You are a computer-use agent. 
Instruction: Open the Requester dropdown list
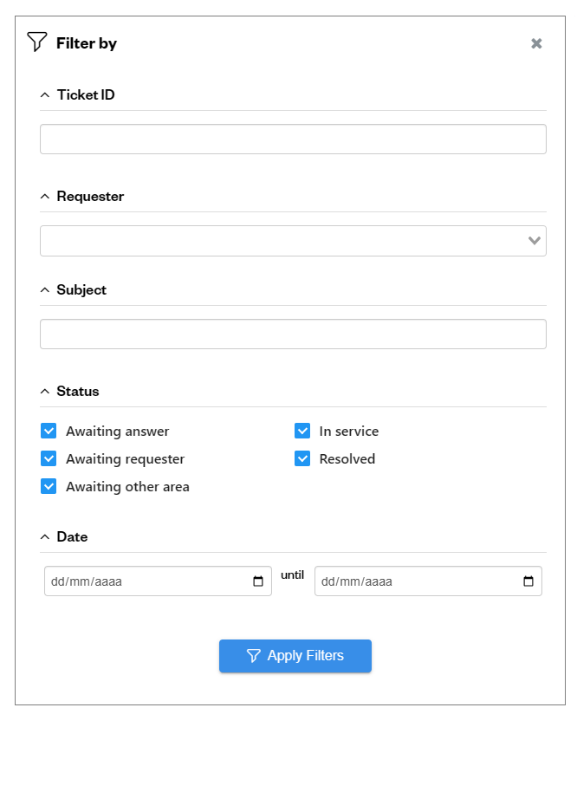[534, 241]
